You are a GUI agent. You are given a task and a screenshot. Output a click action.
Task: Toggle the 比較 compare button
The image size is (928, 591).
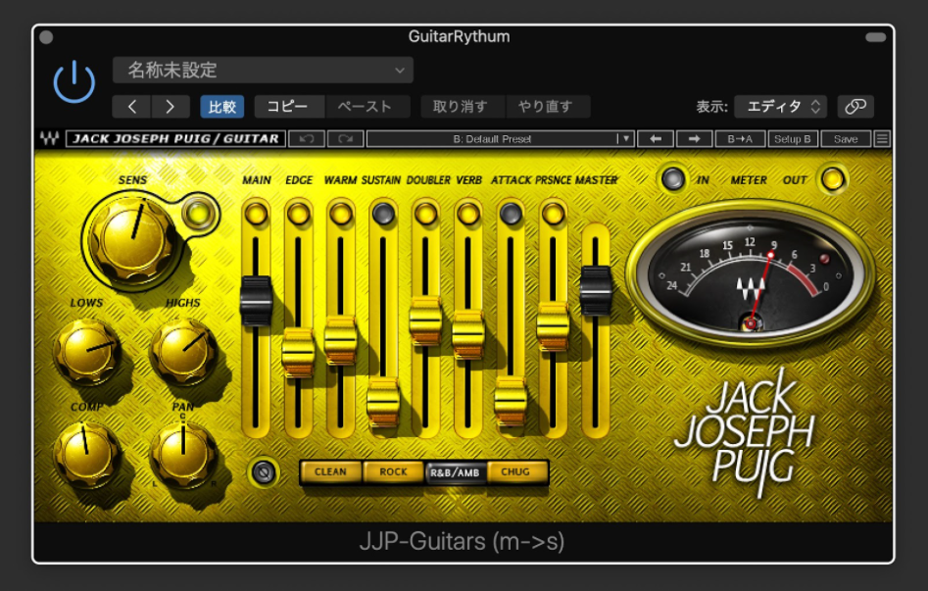(221, 107)
